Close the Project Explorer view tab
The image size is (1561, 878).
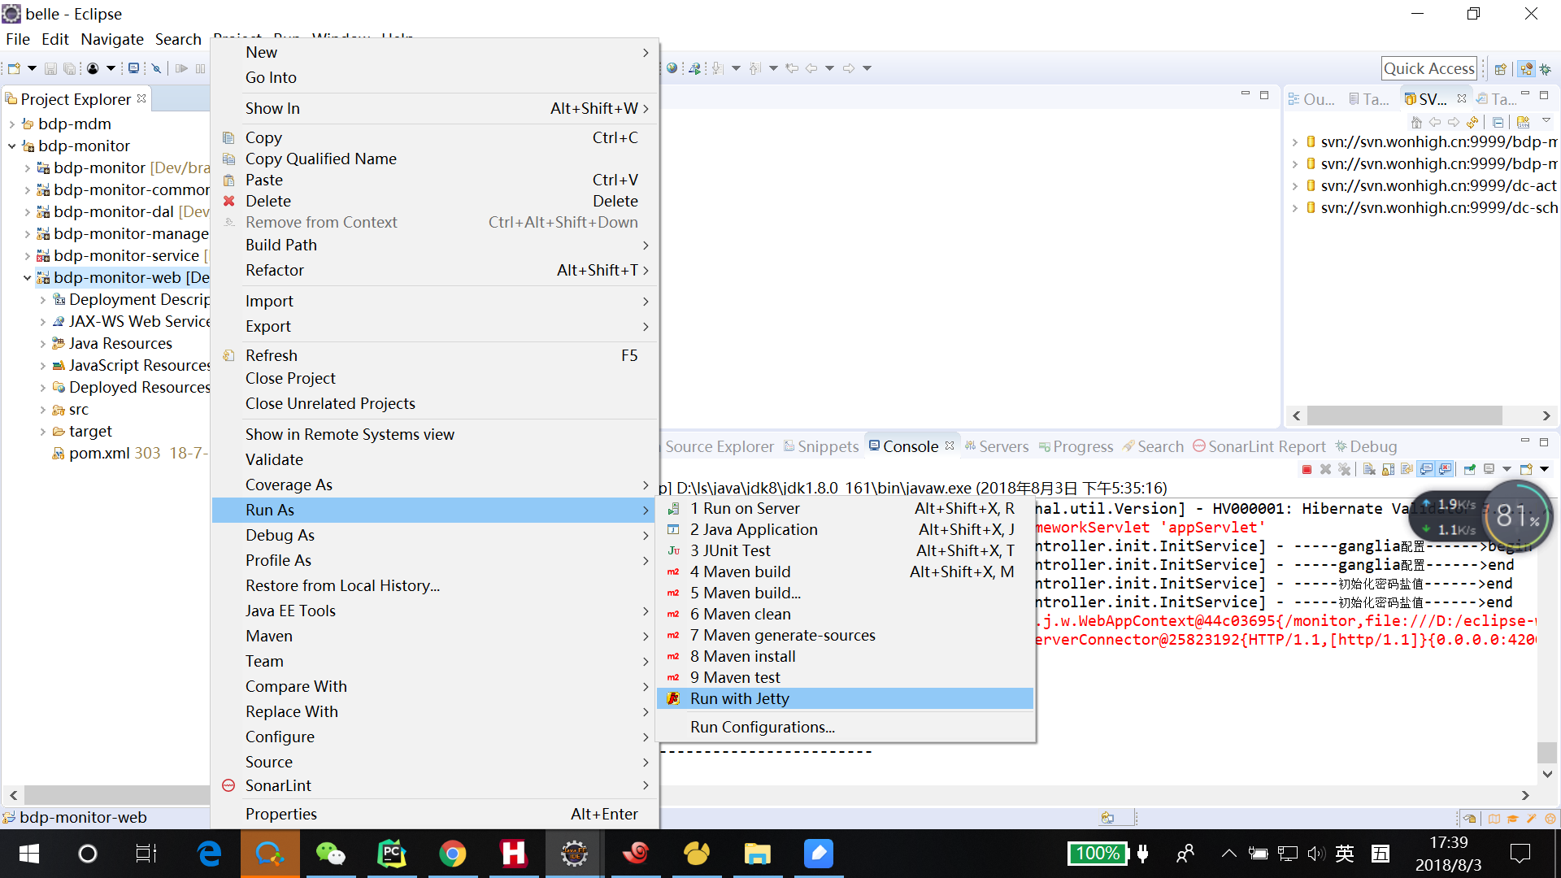click(141, 98)
